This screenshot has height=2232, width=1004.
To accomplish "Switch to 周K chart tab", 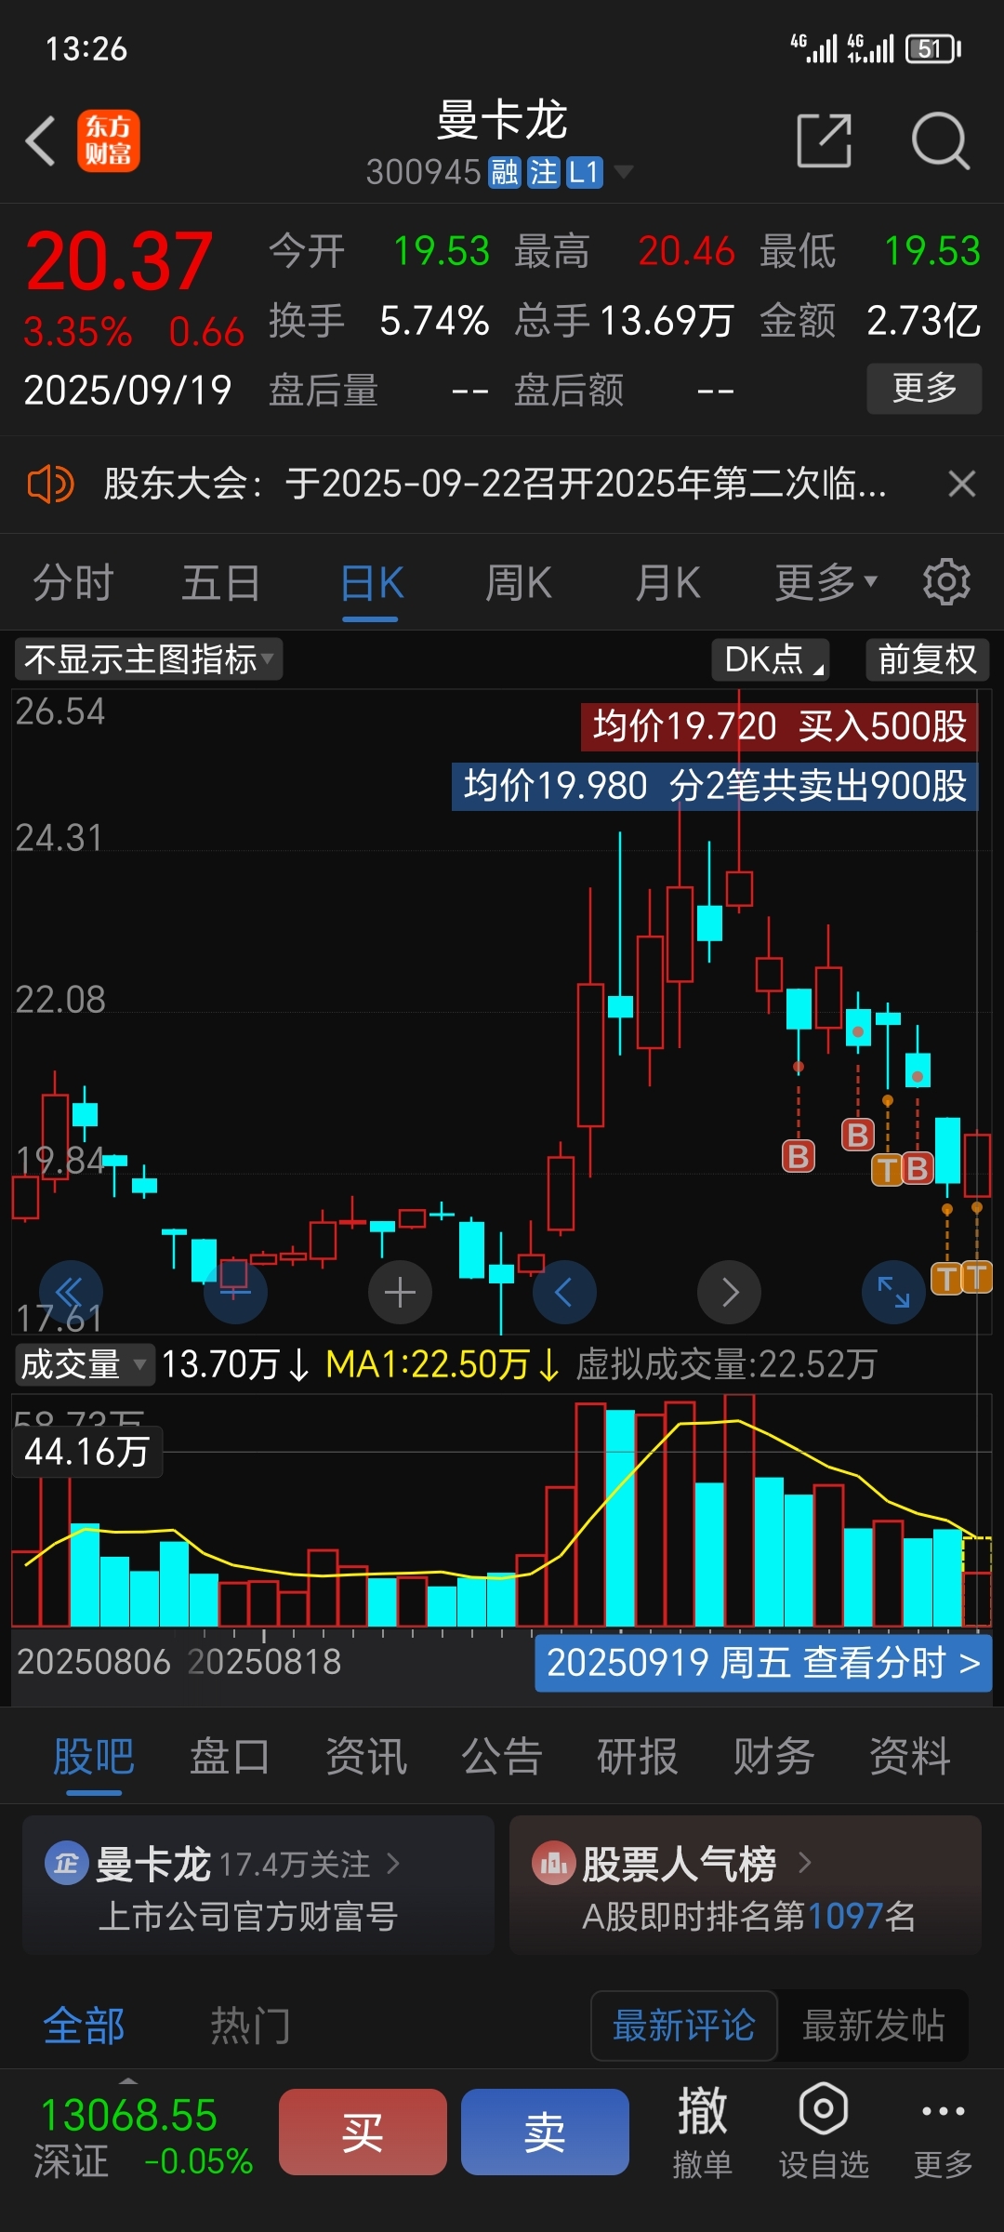I will tap(519, 583).
